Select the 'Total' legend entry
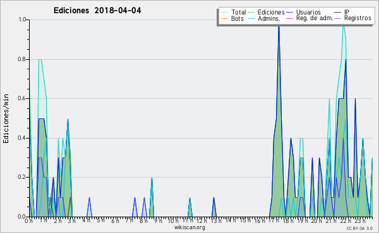The image size is (379, 233). (x=238, y=12)
